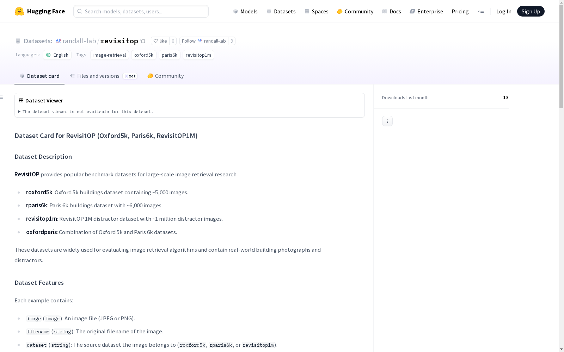Open the Docs page
The width and height of the screenshot is (564, 352).
click(x=392, y=11)
